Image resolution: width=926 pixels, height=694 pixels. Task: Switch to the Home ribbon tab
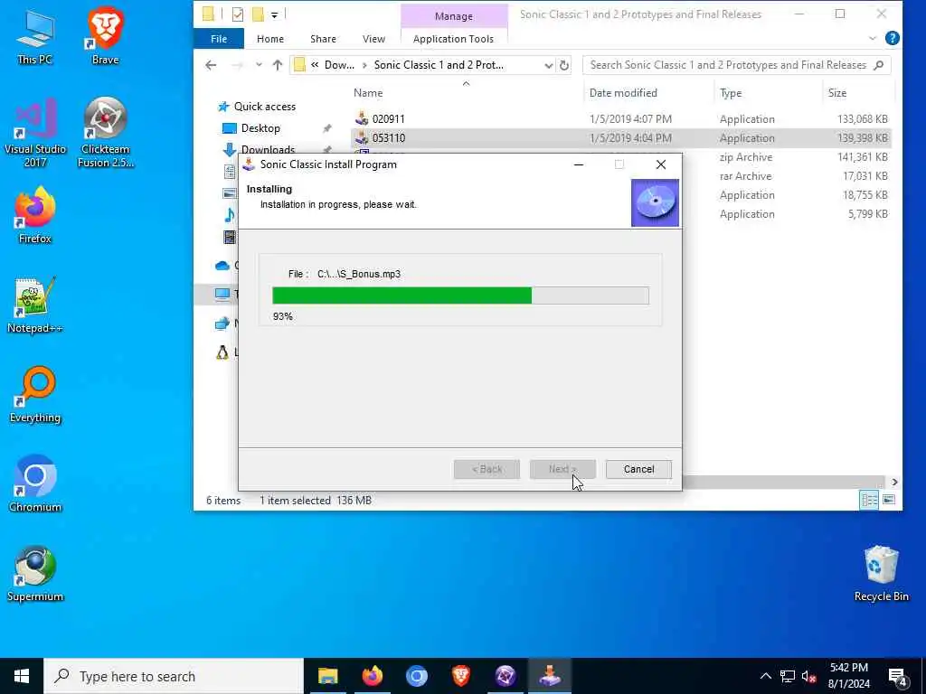coord(269,39)
